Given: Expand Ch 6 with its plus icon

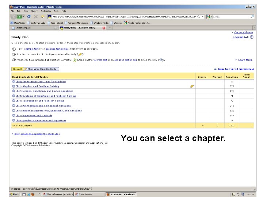Looking at the screenshot, I should pos(14,111).
